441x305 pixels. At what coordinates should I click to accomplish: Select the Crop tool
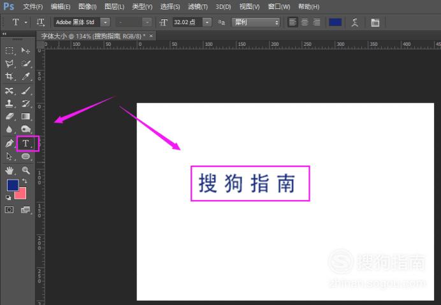tap(10, 76)
